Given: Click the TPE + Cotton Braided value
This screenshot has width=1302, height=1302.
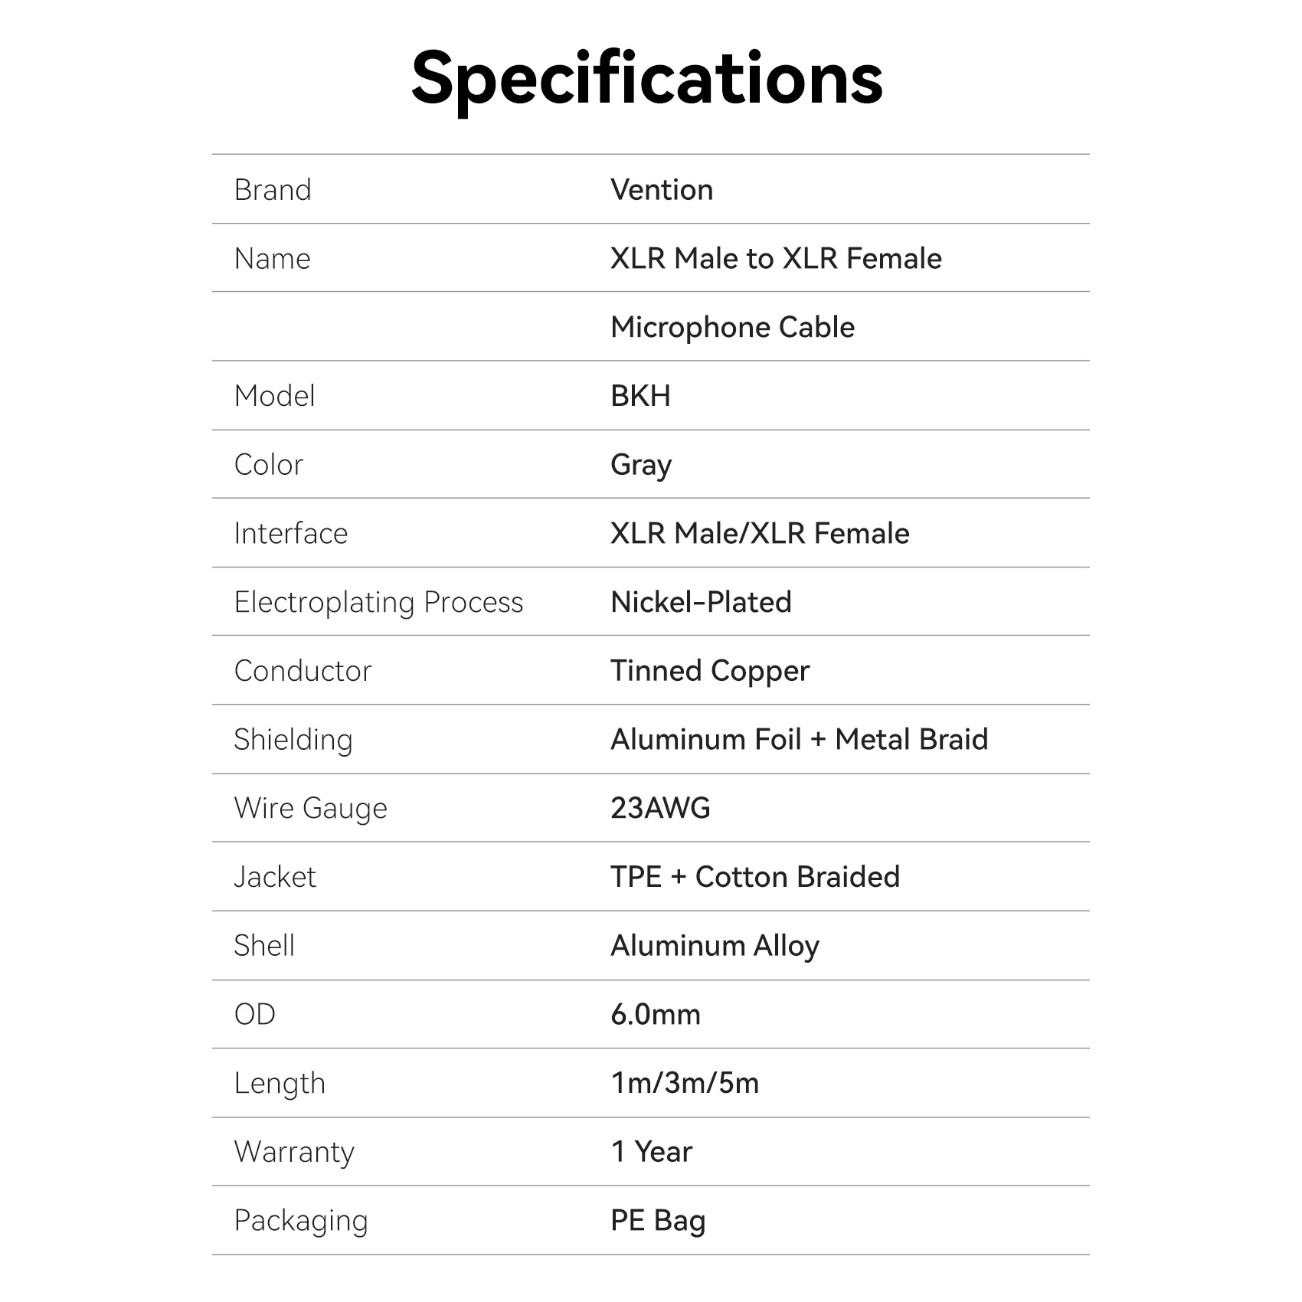Looking at the screenshot, I should click(x=755, y=877).
